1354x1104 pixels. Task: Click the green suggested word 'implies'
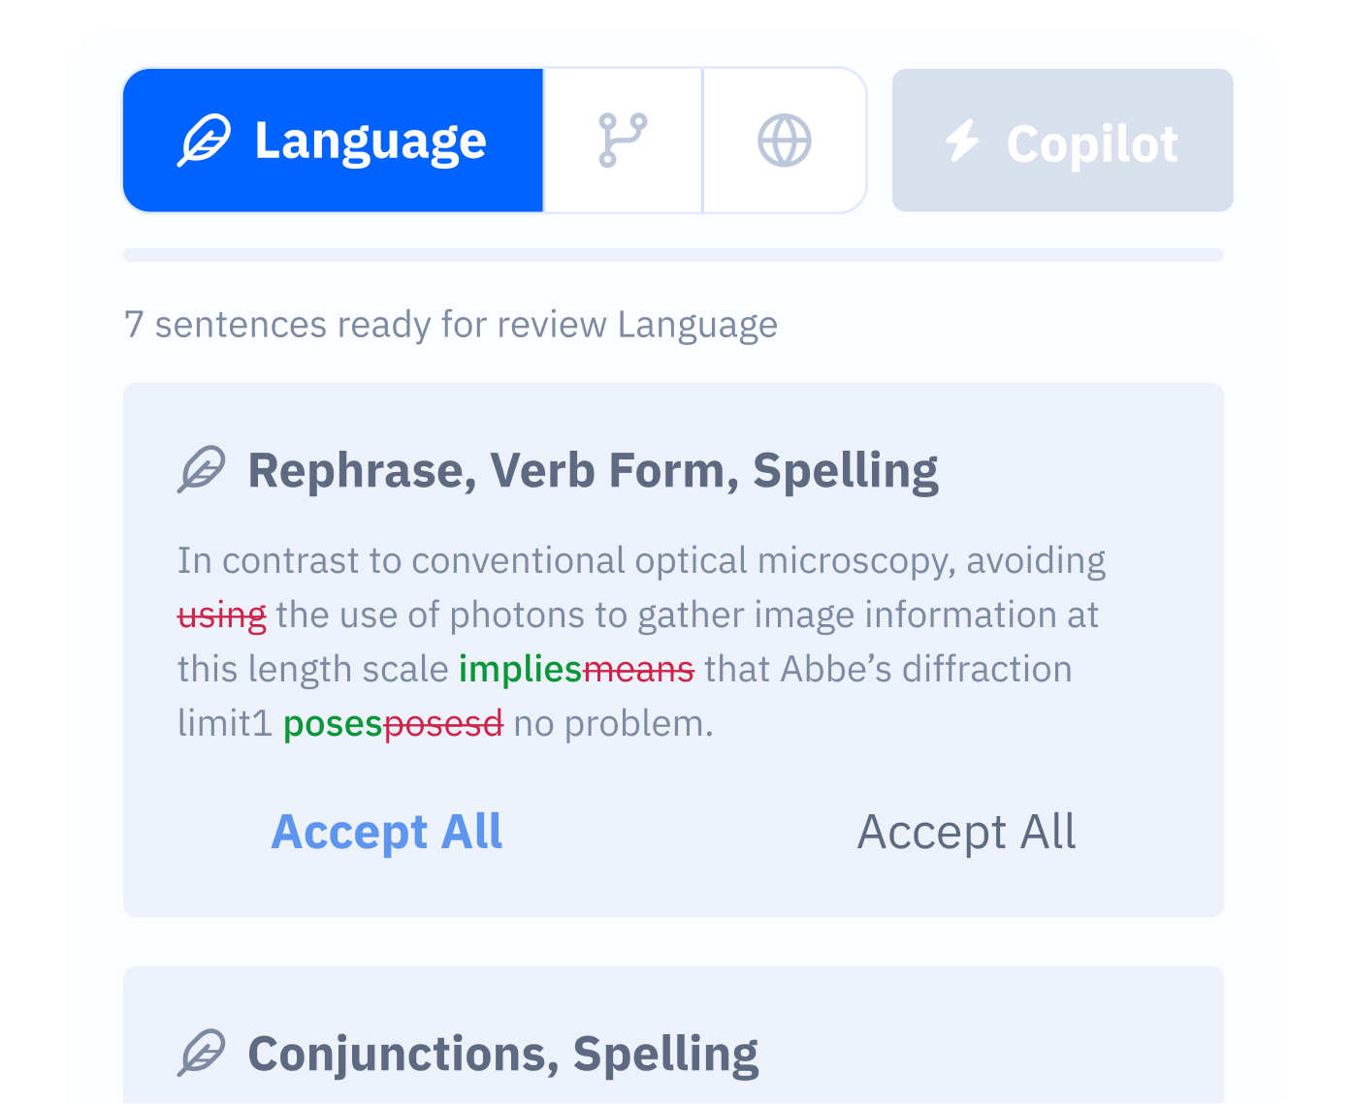[x=519, y=670]
